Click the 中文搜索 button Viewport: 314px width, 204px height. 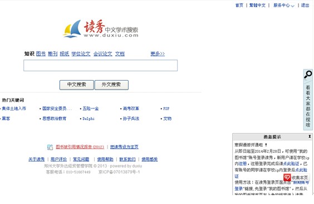(x=76, y=85)
